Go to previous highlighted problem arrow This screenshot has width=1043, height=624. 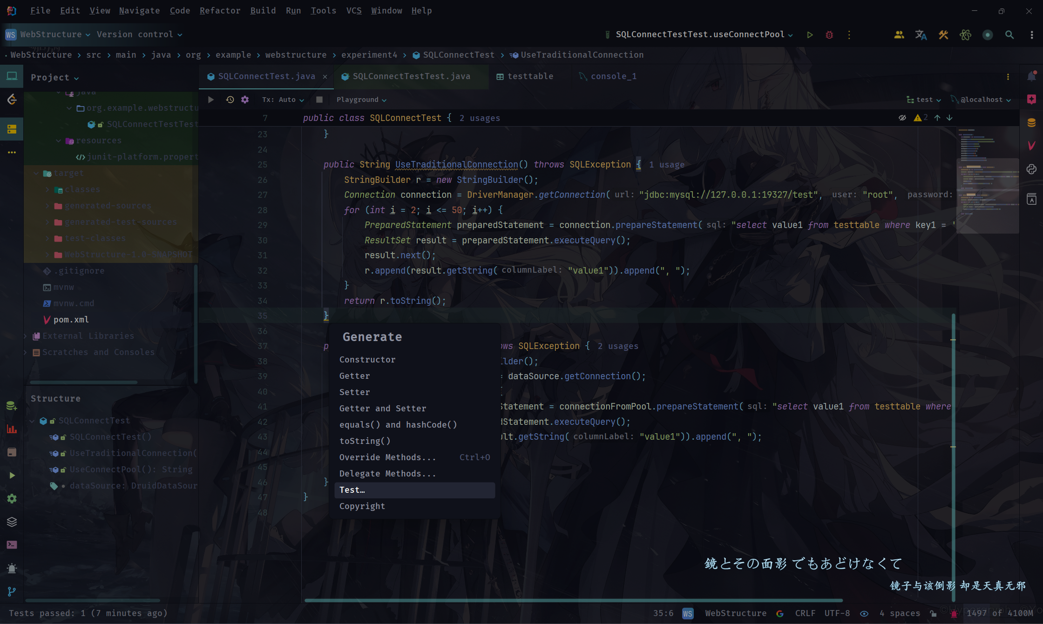(x=937, y=118)
